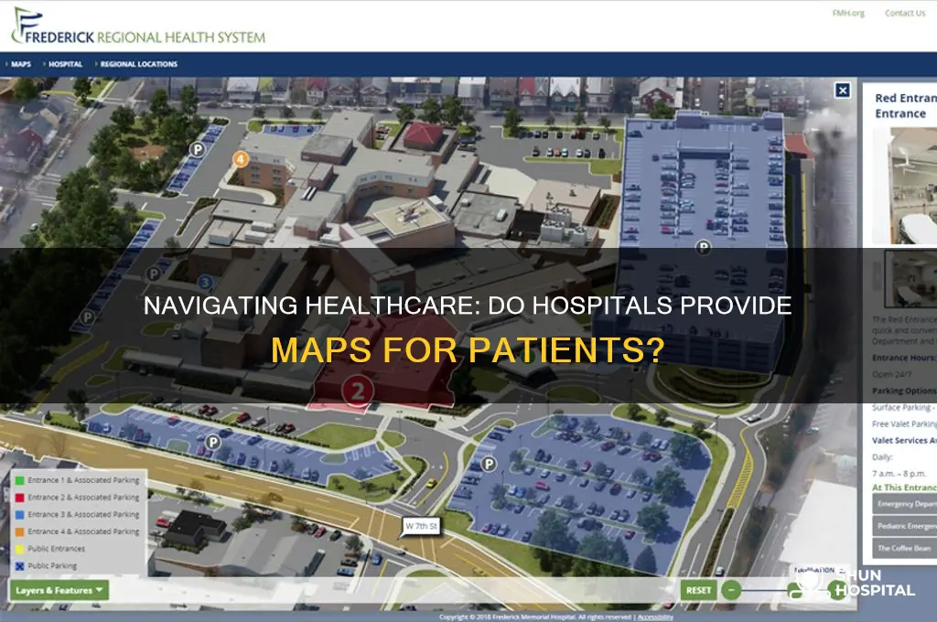
Task: Click the 'Public Entrances' legend entry
Action: tap(50, 549)
